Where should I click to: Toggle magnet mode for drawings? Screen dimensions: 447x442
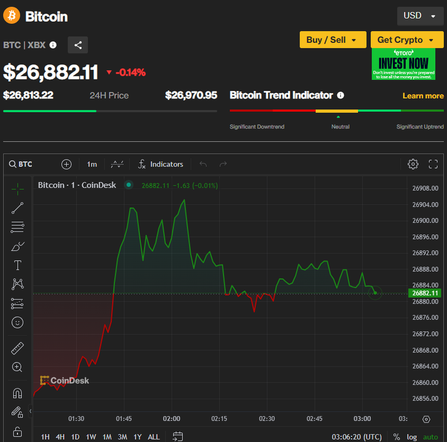coord(18,393)
